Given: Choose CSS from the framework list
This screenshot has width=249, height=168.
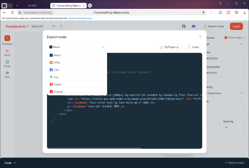Looking at the screenshot, I should 77,70.
